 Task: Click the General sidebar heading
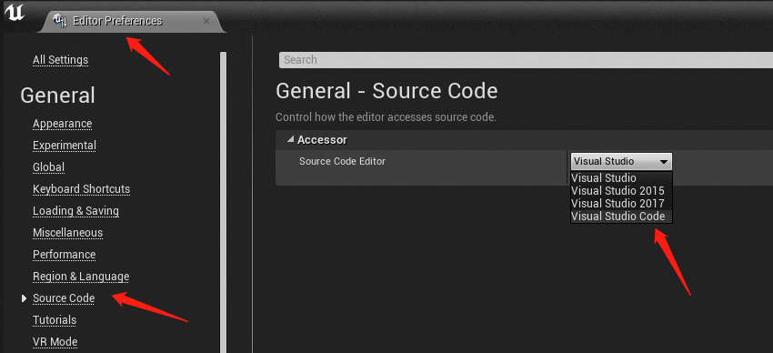tap(57, 96)
